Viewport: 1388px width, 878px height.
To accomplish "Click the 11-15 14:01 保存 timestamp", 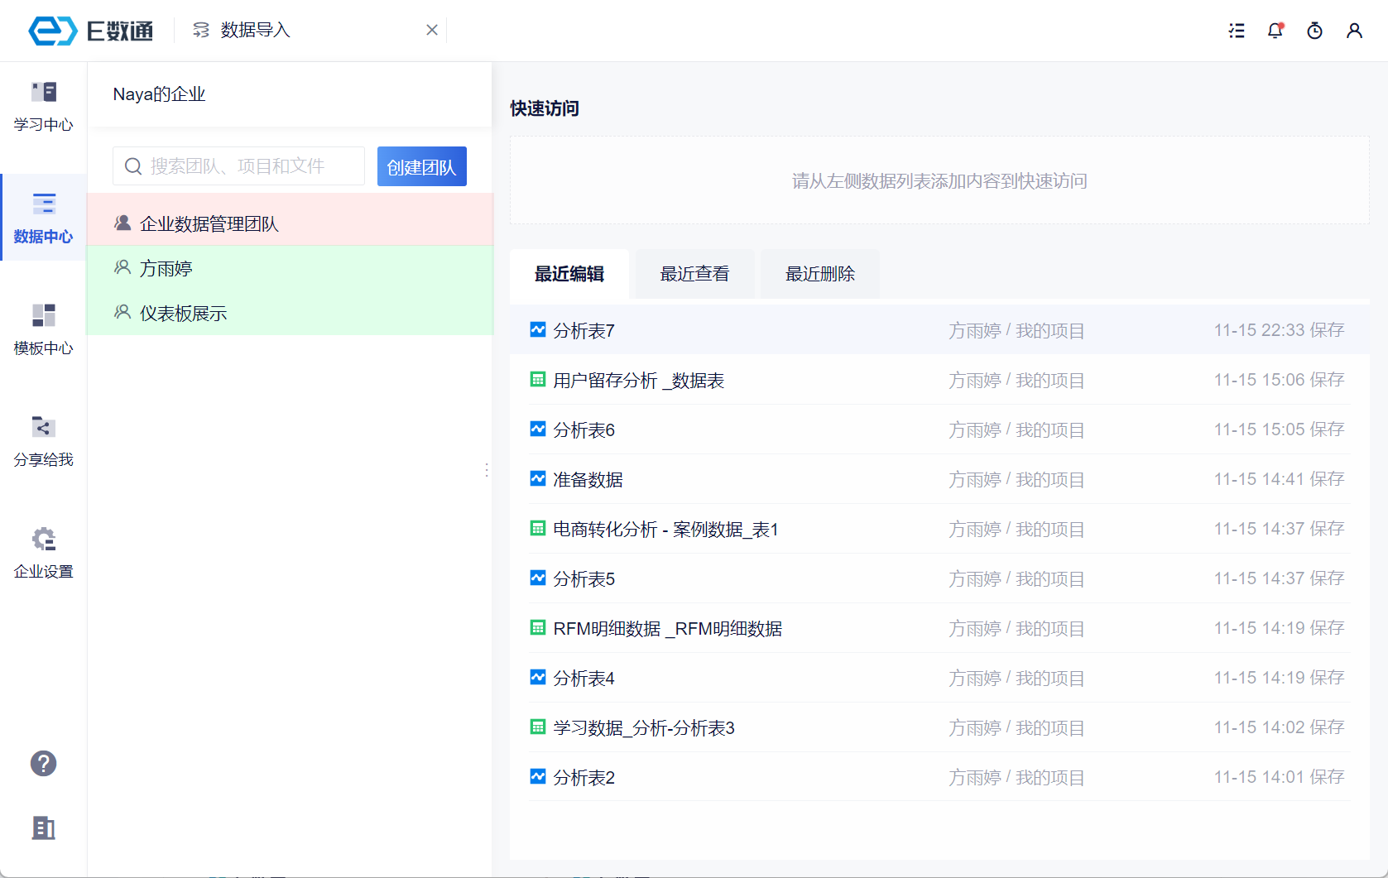I will click(1280, 777).
